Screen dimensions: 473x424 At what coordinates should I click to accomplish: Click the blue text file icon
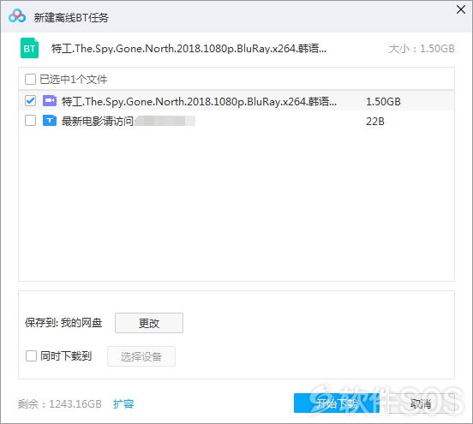[x=50, y=121]
